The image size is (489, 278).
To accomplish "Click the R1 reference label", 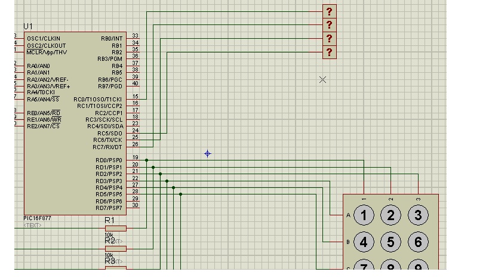I will coord(109,220).
